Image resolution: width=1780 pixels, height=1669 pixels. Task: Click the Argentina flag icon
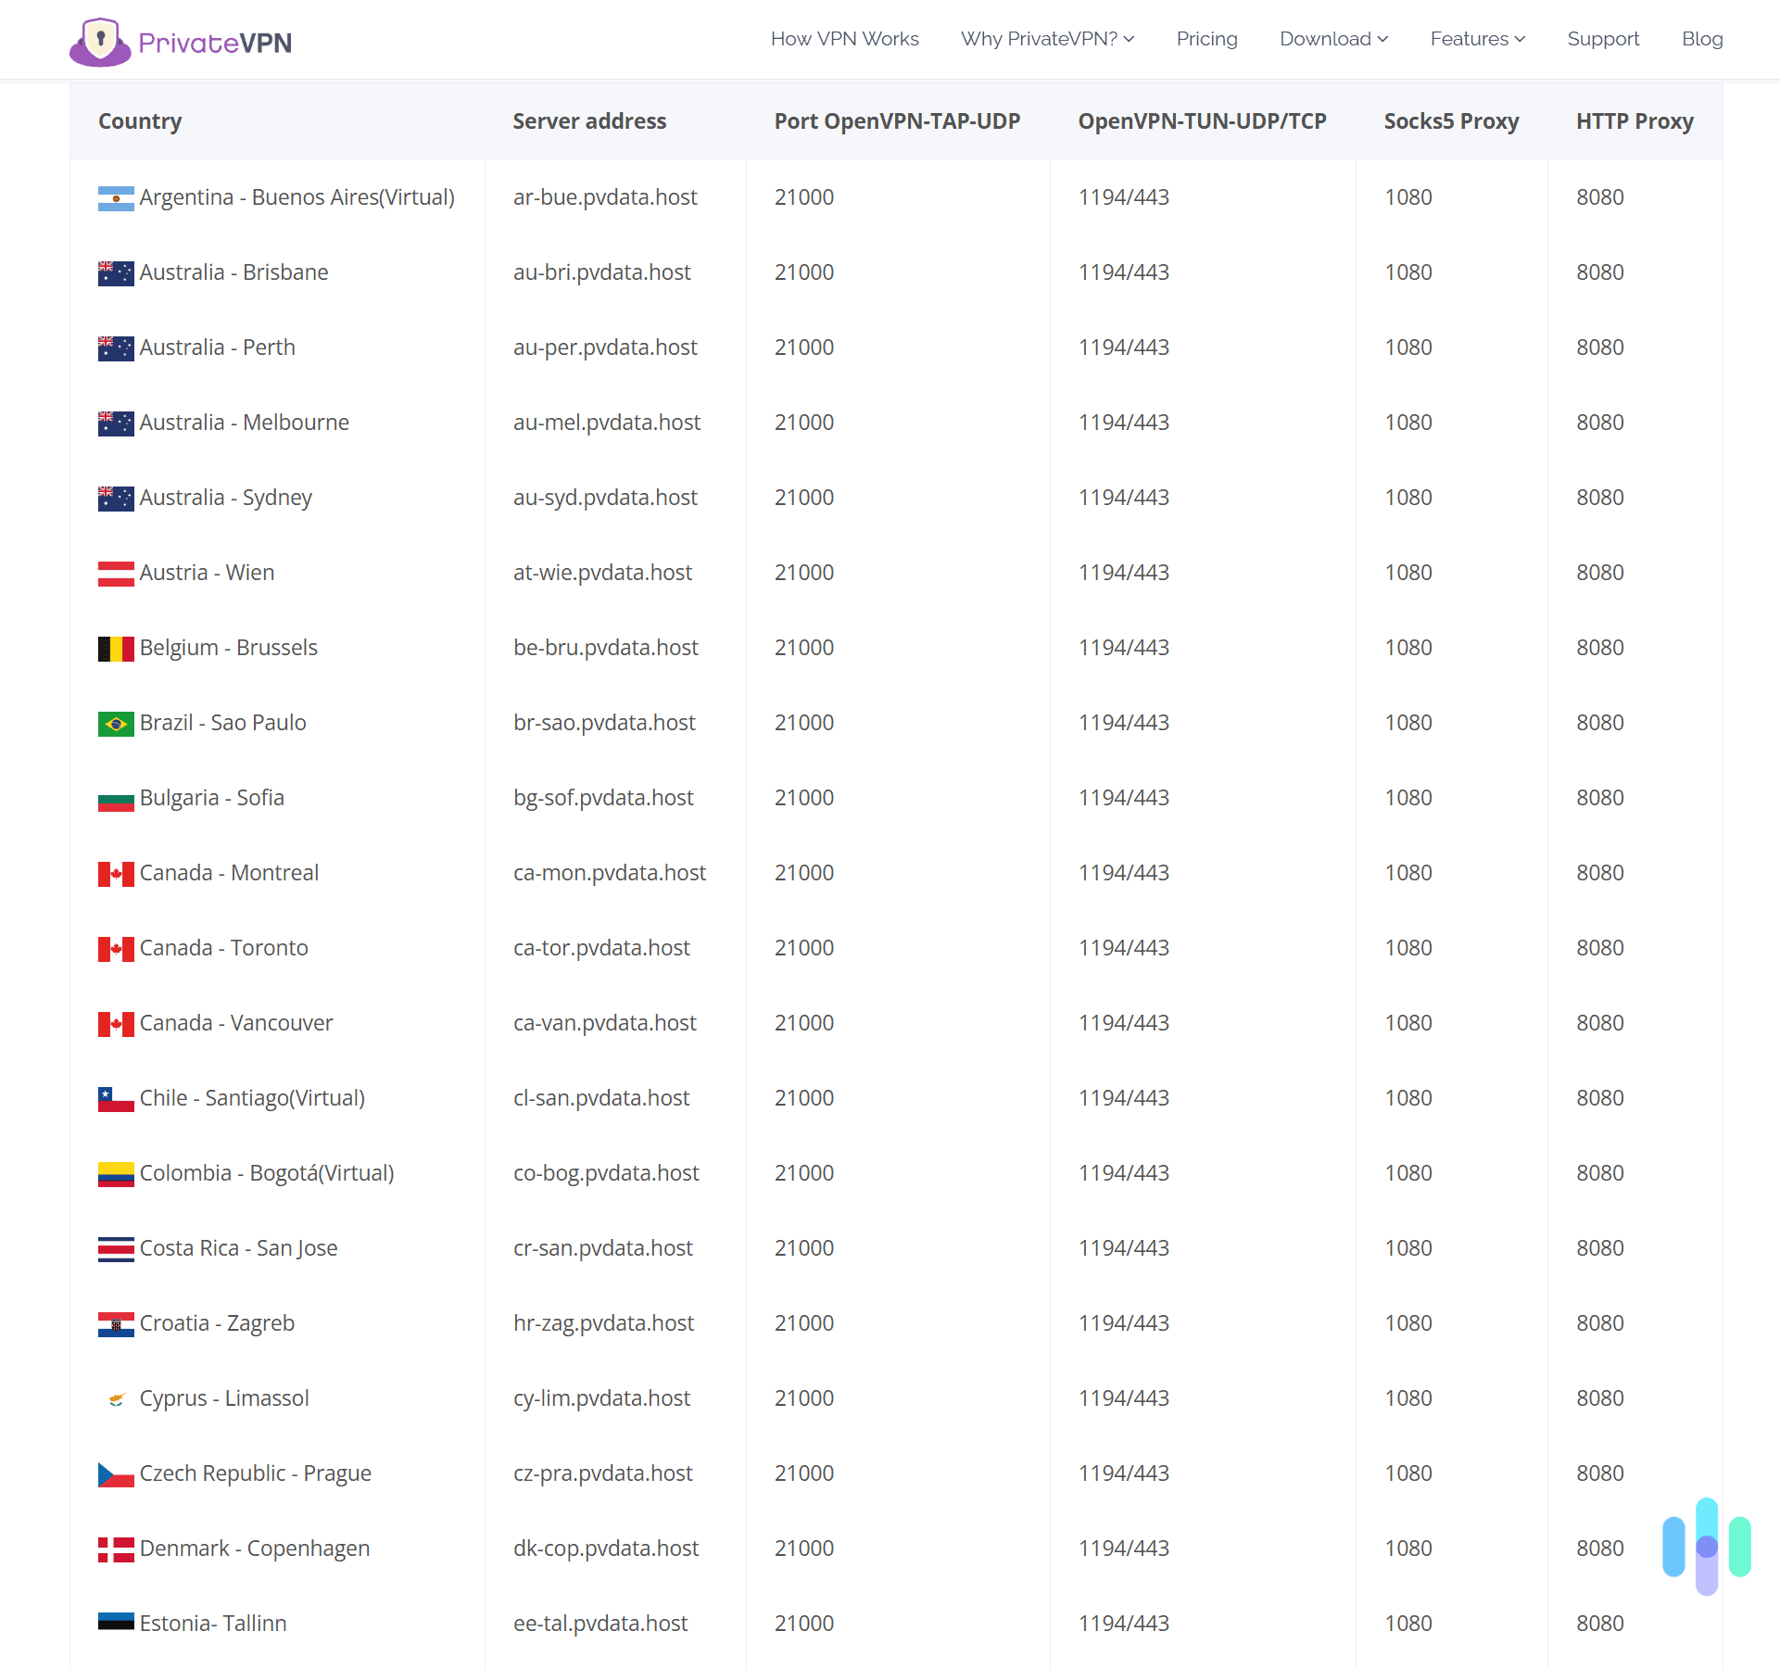click(x=116, y=197)
